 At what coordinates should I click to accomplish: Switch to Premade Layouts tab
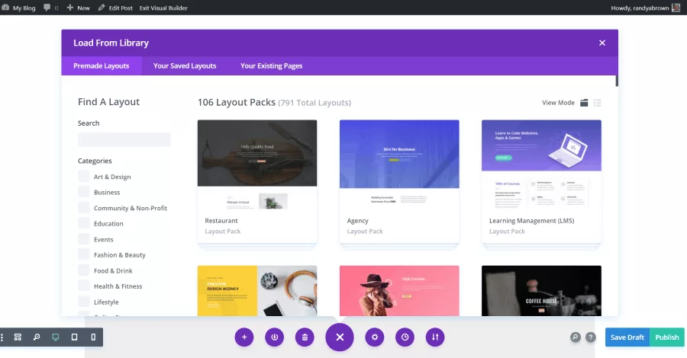click(x=102, y=66)
